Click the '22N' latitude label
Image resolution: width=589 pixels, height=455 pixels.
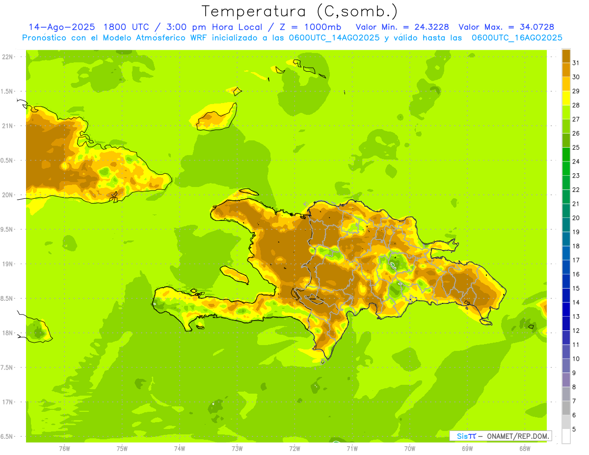point(8,57)
